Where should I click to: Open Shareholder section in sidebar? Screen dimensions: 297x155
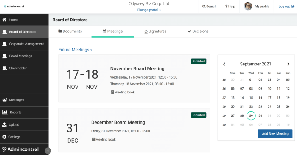[24, 68]
